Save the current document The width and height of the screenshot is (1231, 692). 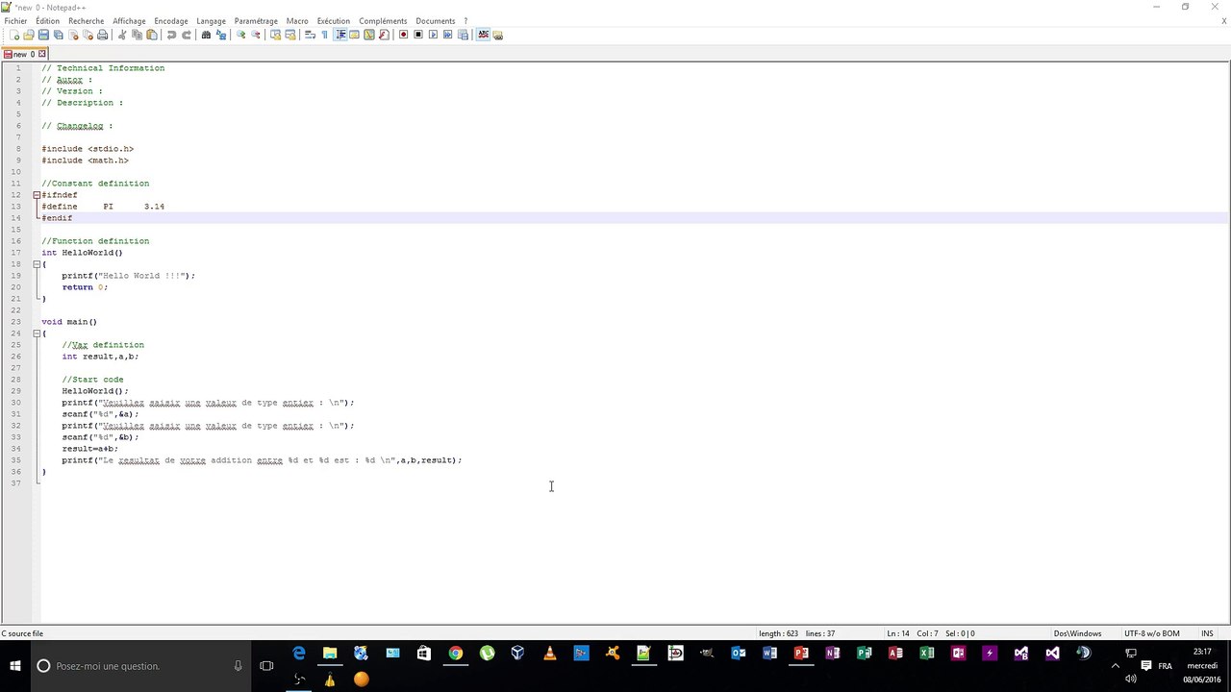pyautogui.click(x=43, y=35)
